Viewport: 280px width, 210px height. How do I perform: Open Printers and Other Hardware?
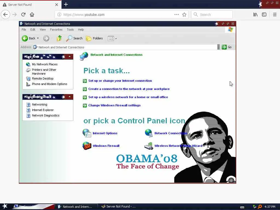click(x=44, y=72)
